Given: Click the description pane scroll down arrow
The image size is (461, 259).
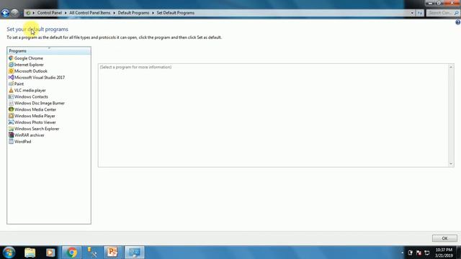Looking at the screenshot, I should tap(451, 163).
